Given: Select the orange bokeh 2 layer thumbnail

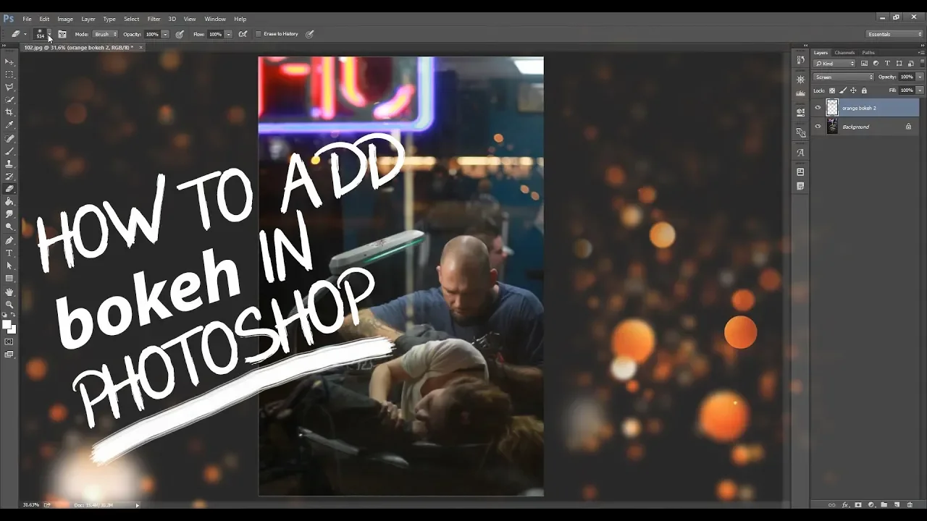Looking at the screenshot, I should 832,108.
